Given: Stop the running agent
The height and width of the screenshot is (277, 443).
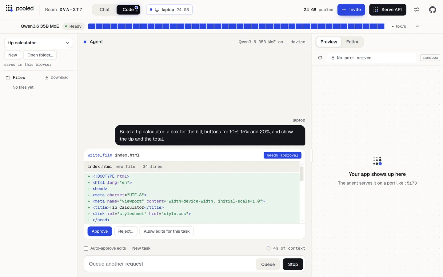Looking at the screenshot, I should click(x=293, y=264).
